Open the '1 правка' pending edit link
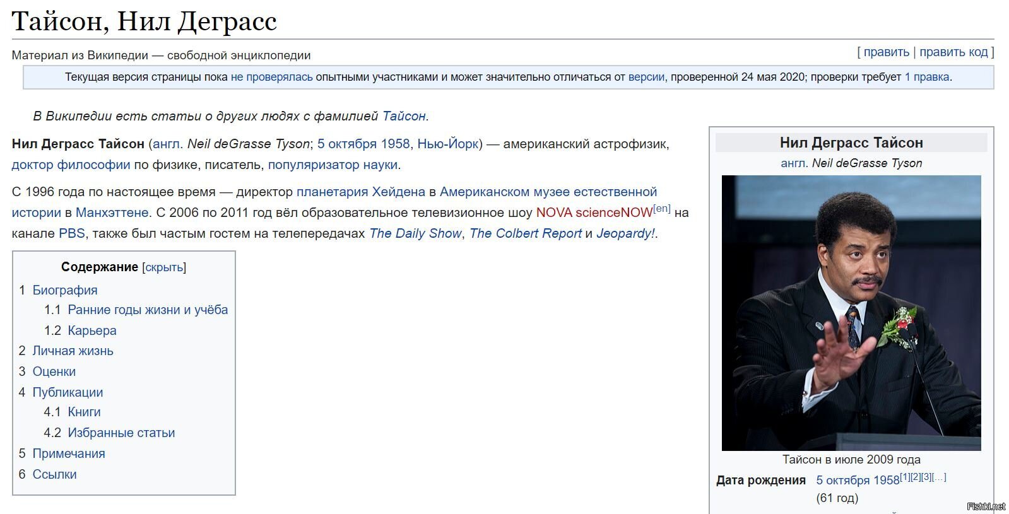This screenshot has height=514, width=1009. pos(927,77)
